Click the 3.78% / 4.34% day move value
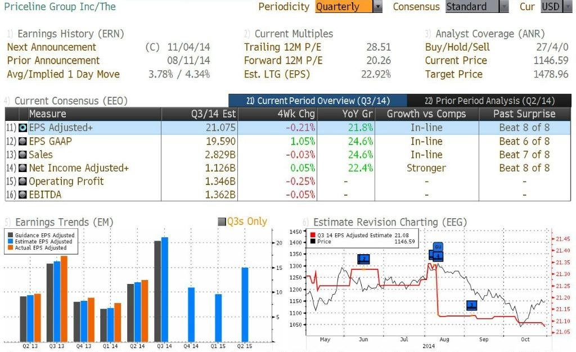This screenshot has height=352, width=576. click(179, 74)
